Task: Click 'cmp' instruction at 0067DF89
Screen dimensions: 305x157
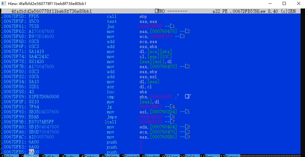Action: coord(110,97)
